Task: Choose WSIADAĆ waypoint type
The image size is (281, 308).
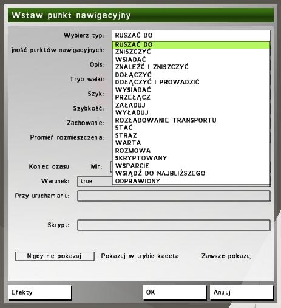Action: (191, 60)
